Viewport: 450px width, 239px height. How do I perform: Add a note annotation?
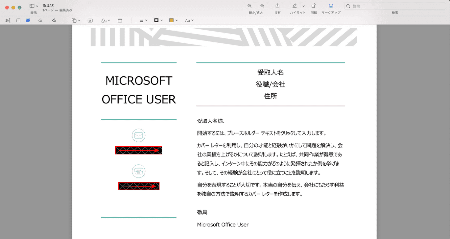click(120, 20)
